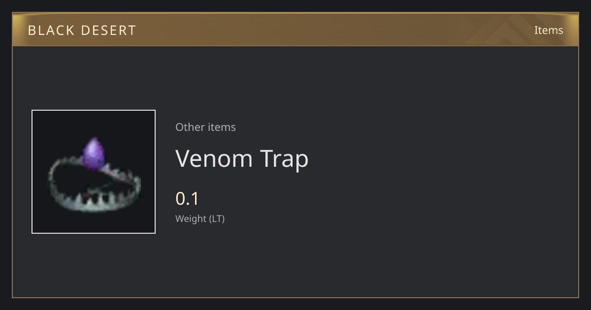Click the faded chevron emblem in header
Screen dimensions: 591x310
pyautogui.click(x=502, y=30)
